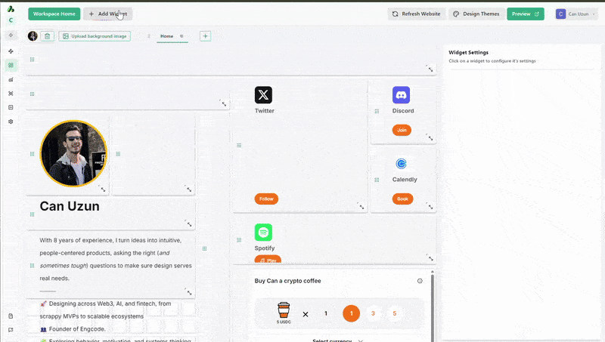The image size is (605, 342).
Task: Click the sidebar widgets grid icon
Action: pos(11,65)
